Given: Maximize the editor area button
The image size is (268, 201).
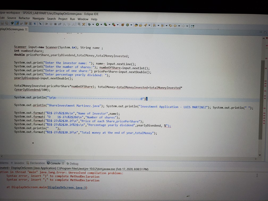Looking at the screenshot, I should [265, 32].
